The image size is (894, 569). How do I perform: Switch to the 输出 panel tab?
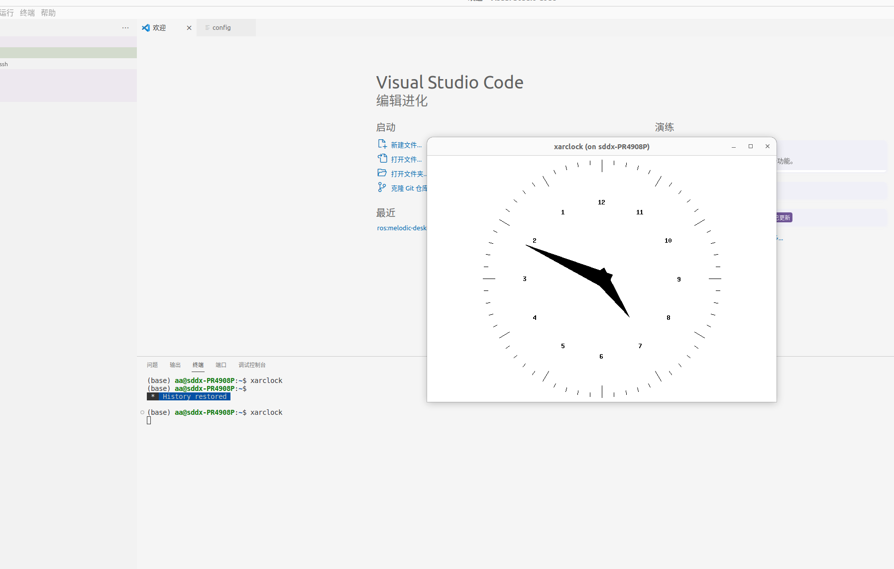coord(175,365)
